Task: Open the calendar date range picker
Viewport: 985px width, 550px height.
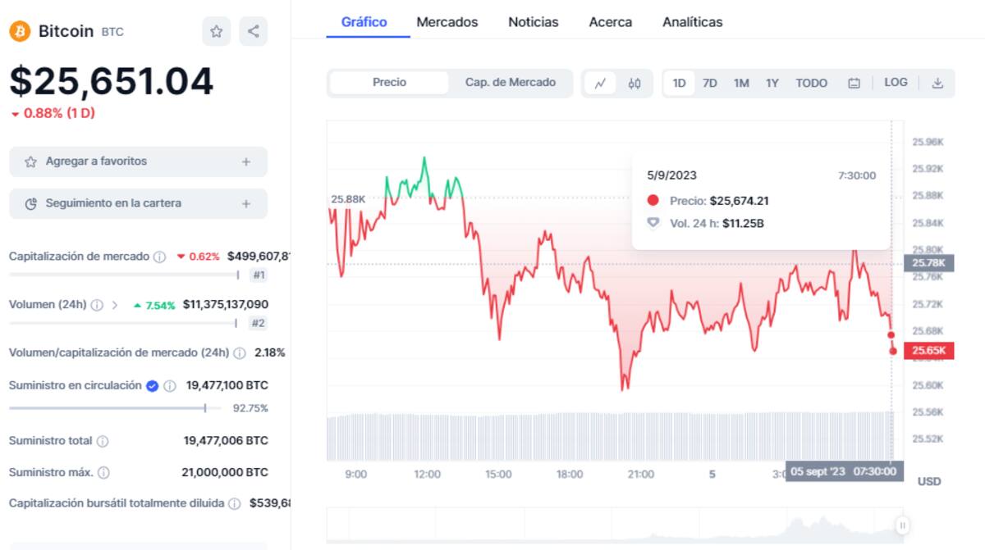Action: point(854,83)
